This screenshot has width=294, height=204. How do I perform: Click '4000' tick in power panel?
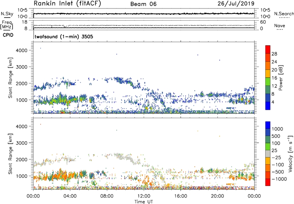click(x=22, y=50)
